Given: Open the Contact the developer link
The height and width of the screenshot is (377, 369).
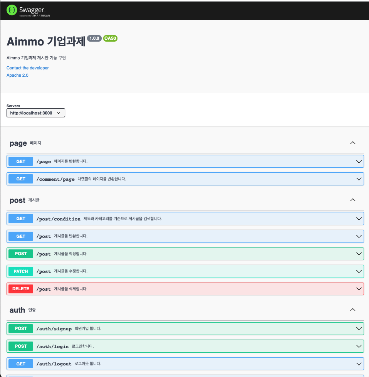Looking at the screenshot, I should (27, 68).
